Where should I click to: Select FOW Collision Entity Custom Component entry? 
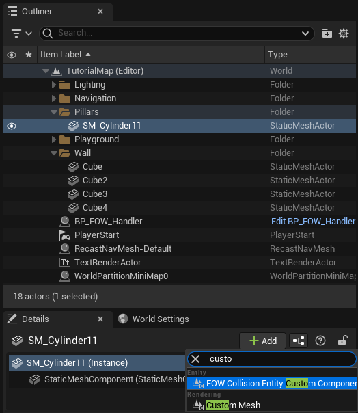point(272,383)
